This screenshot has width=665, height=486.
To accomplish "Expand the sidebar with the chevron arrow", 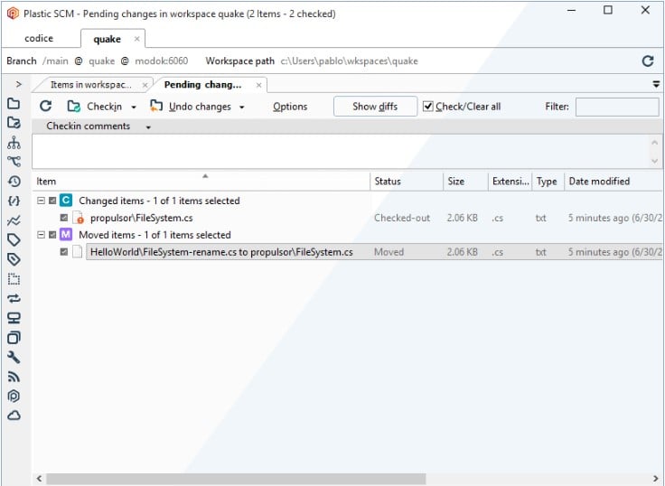I will pyautogui.click(x=18, y=84).
